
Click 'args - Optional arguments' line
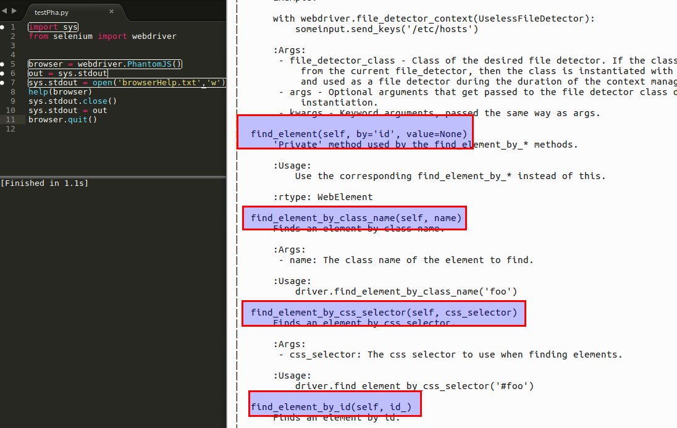tap(478, 92)
